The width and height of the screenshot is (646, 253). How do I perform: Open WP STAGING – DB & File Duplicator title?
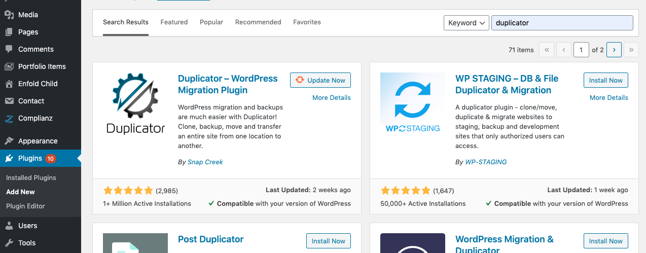coord(507,84)
